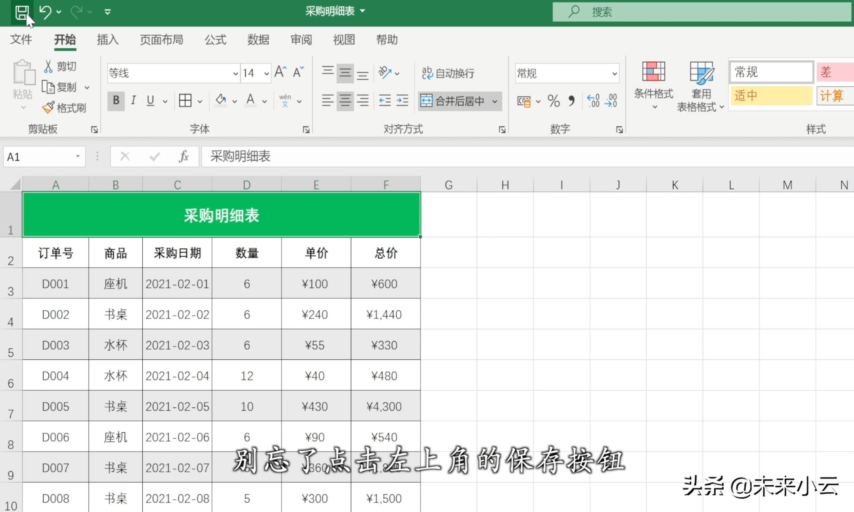Open the 公式 (Formulas) tab
Viewport: 854px width, 512px height.
click(x=215, y=40)
